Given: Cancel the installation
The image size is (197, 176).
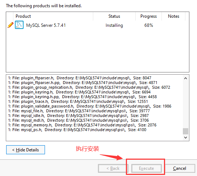Looking at the screenshot, I should tap(180, 168).
